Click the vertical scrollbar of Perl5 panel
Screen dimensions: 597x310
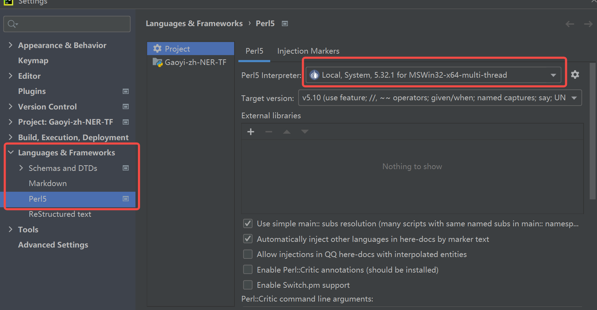pyautogui.click(x=593, y=131)
